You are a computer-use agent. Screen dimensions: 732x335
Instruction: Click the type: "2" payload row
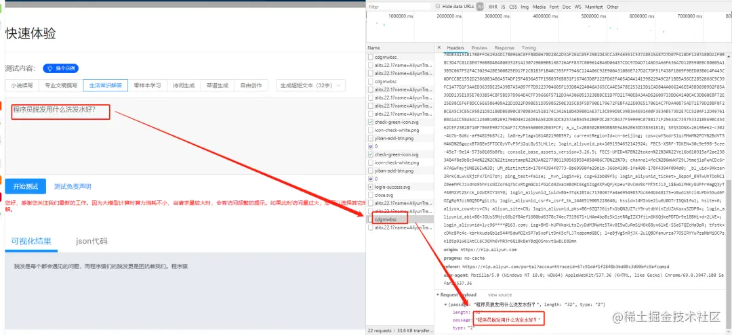point(463,328)
